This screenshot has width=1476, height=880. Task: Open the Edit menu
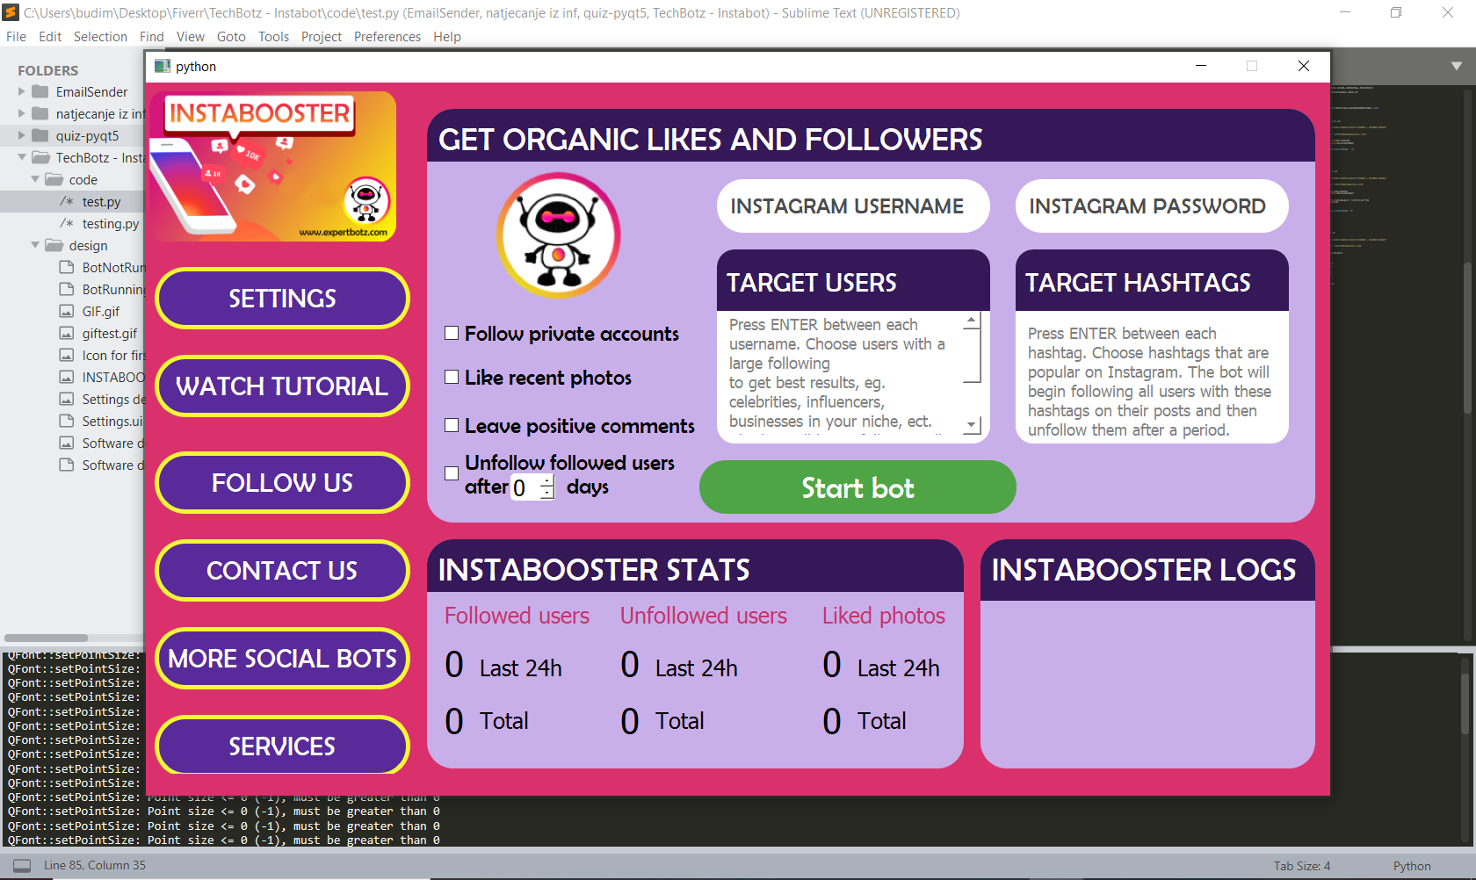[x=50, y=36]
